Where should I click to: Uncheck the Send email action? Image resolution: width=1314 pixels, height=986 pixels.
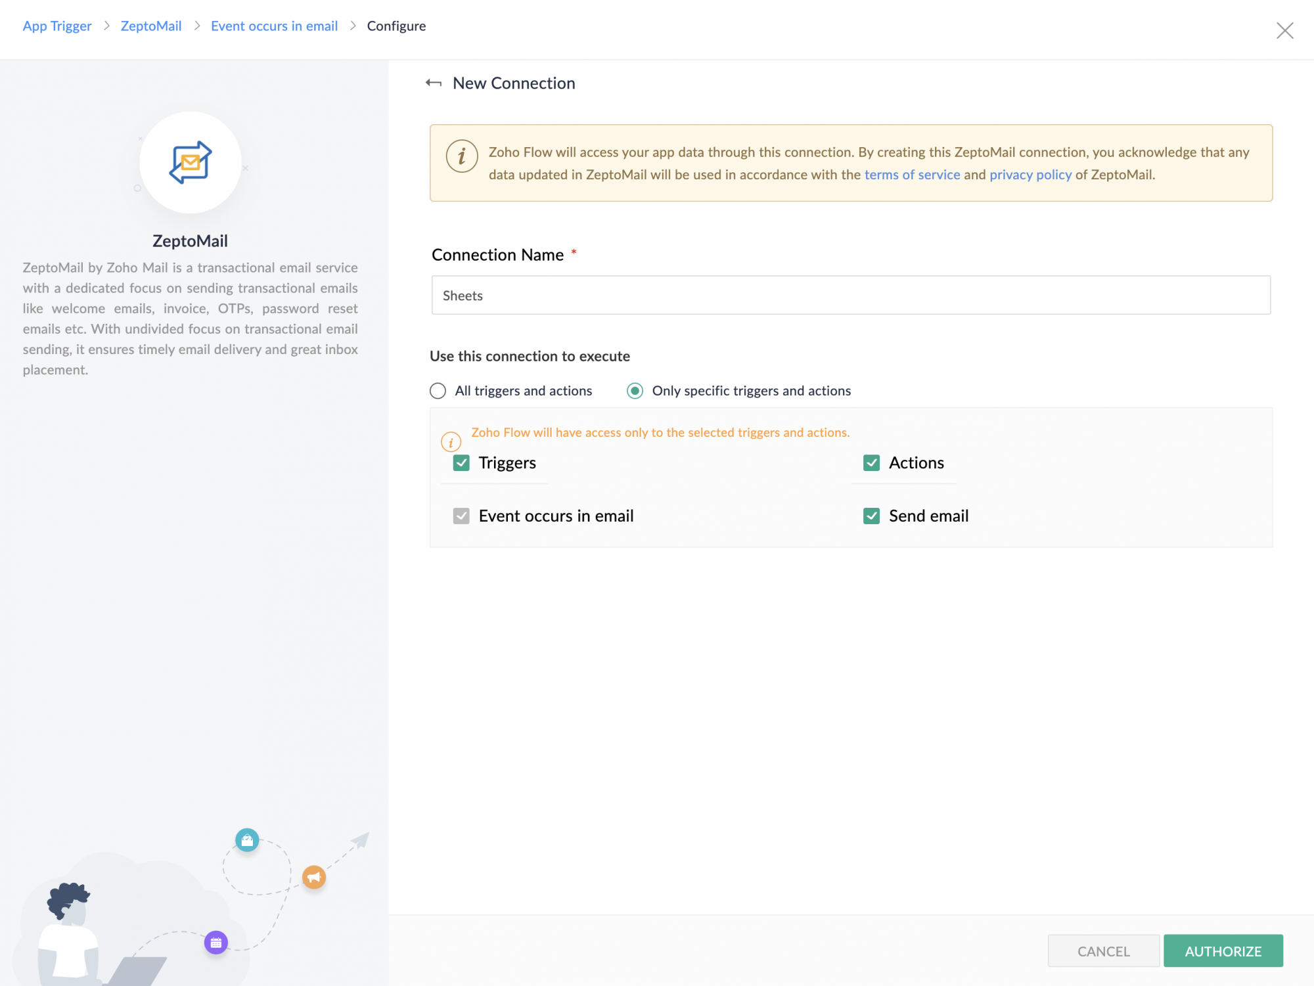871,516
